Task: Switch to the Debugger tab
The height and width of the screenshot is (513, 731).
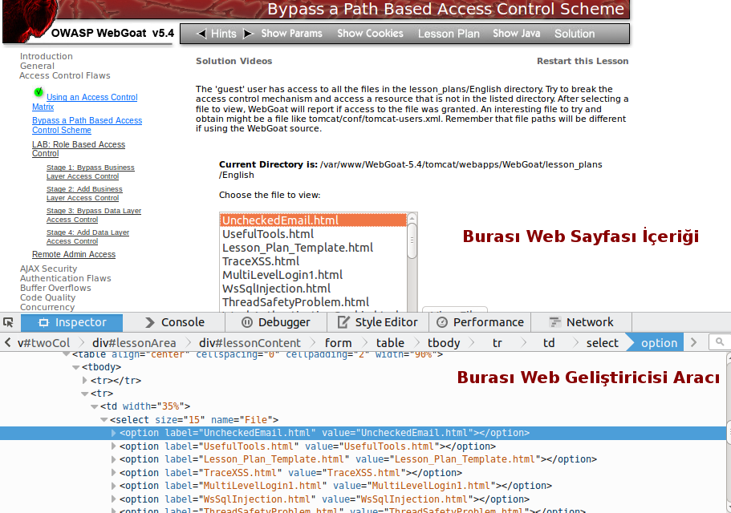Action: coord(276,322)
